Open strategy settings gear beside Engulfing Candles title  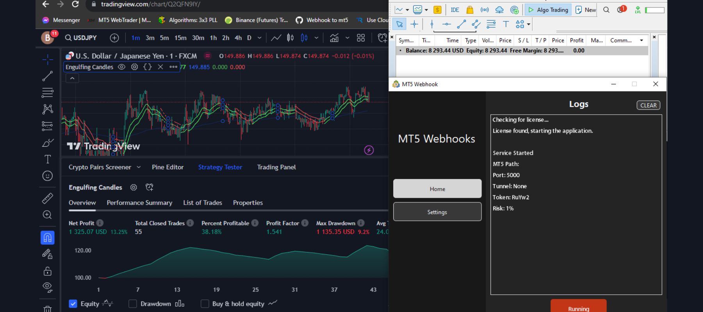pyautogui.click(x=134, y=187)
